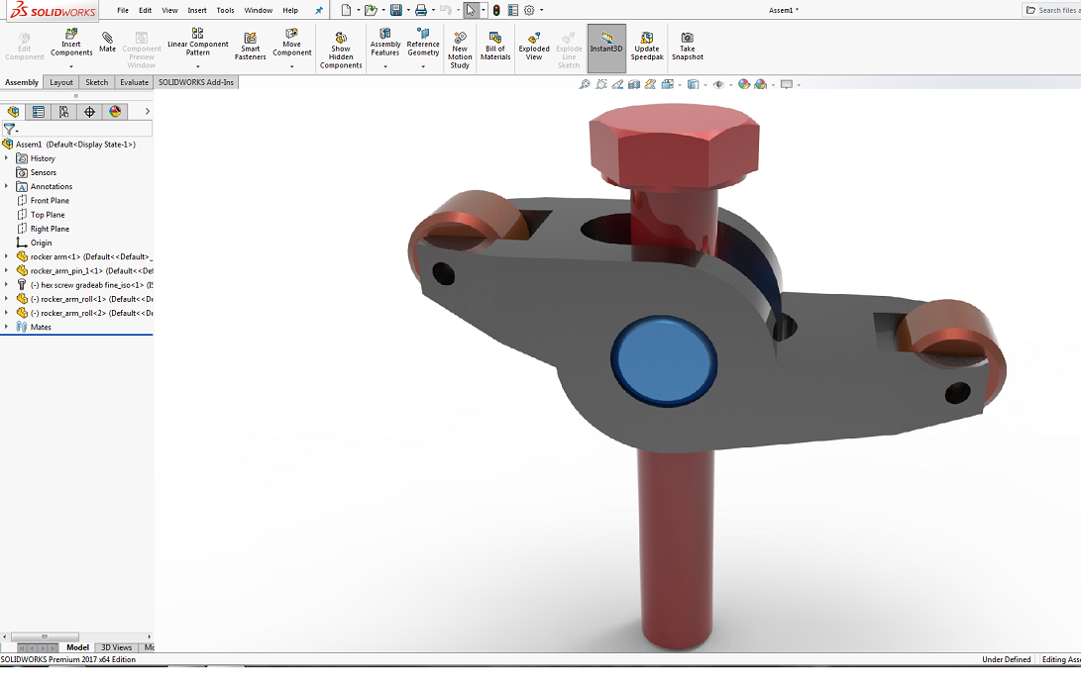Click the New document icon

346,10
